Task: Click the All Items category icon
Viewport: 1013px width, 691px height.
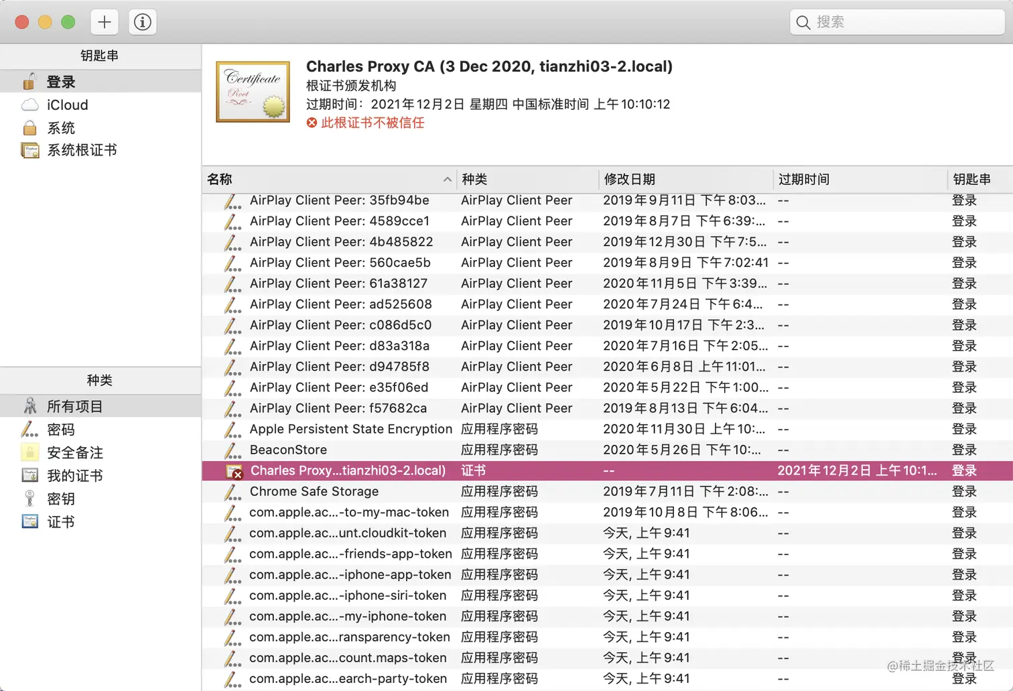Action: 30,406
